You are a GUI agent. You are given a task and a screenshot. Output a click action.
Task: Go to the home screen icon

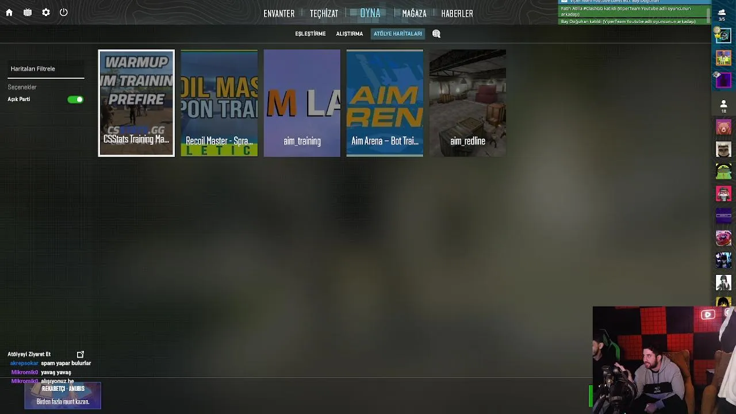9,12
